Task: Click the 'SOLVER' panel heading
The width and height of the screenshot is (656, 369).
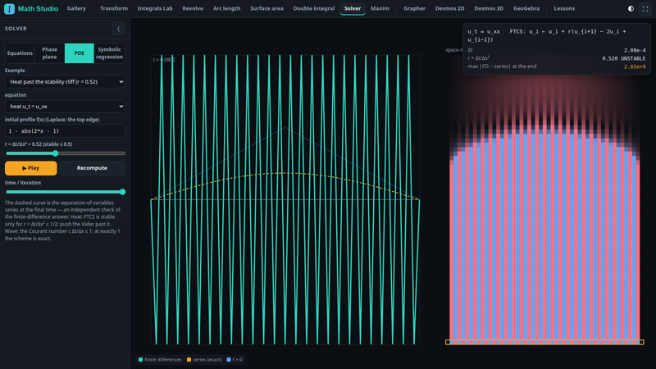Action: [16, 29]
